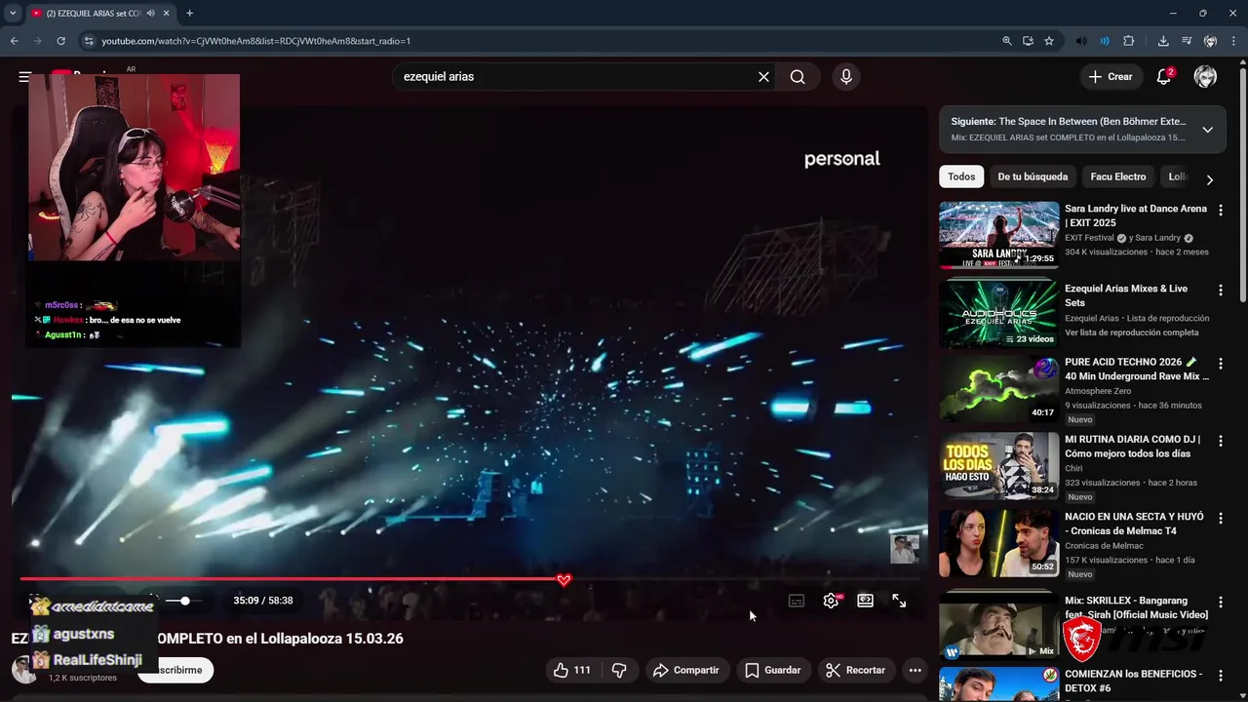This screenshot has width=1248, height=702.
Task: Toggle theater mode in the player
Action: [865, 601]
